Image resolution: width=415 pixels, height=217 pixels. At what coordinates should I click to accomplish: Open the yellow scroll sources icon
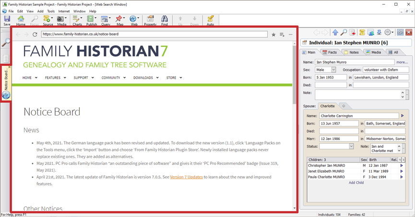pos(362,32)
